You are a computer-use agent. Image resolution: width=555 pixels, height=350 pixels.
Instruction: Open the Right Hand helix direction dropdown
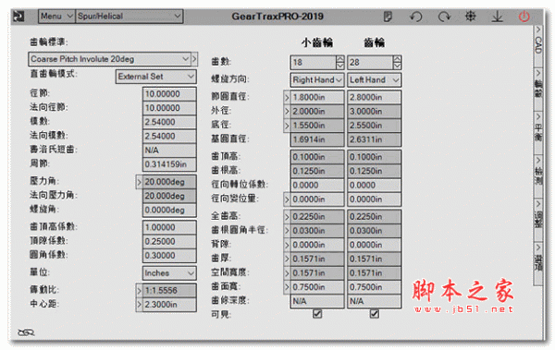pos(316,80)
